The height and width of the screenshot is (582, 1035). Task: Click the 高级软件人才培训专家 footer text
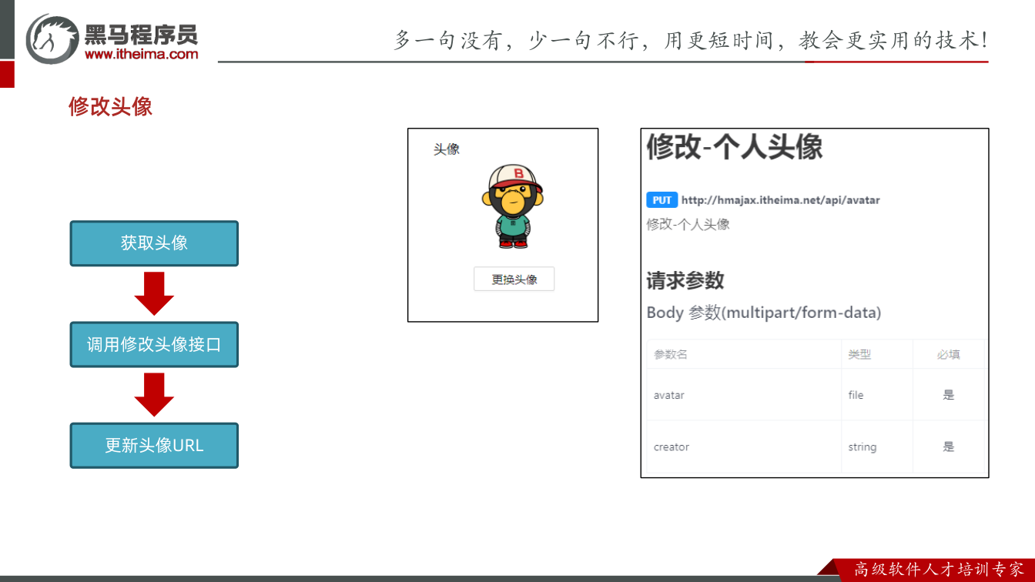point(940,570)
